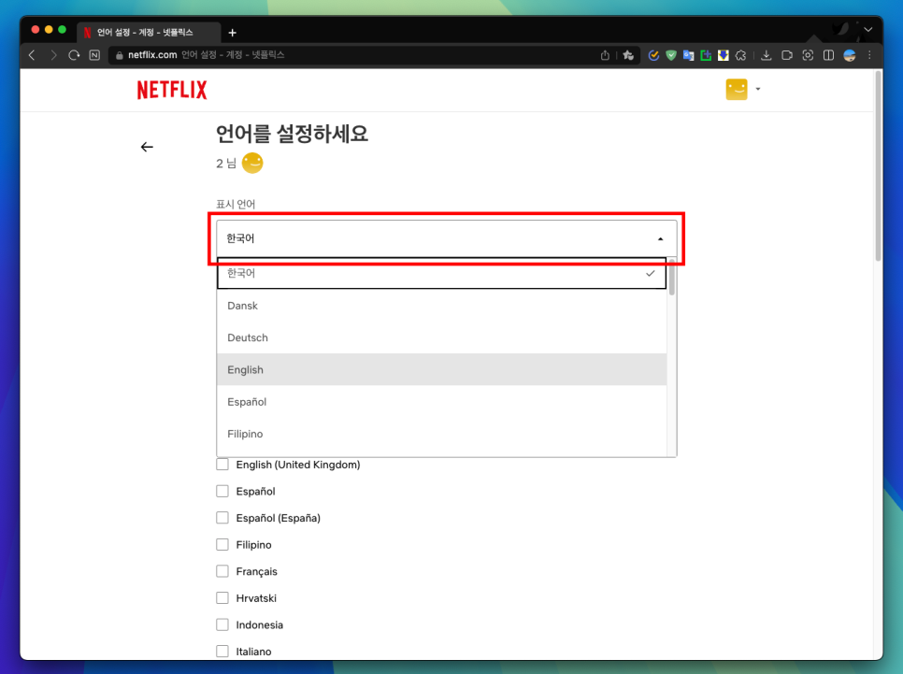Viewport: 903px width, 674px height.
Task: Click the bookmark star icon
Action: [628, 55]
